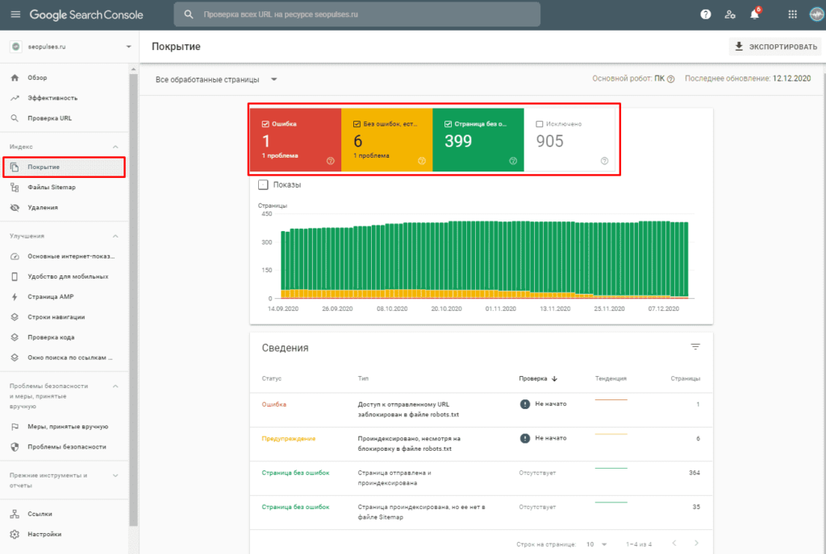Click the filter icon in Сведения table

[x=695, y=347]
